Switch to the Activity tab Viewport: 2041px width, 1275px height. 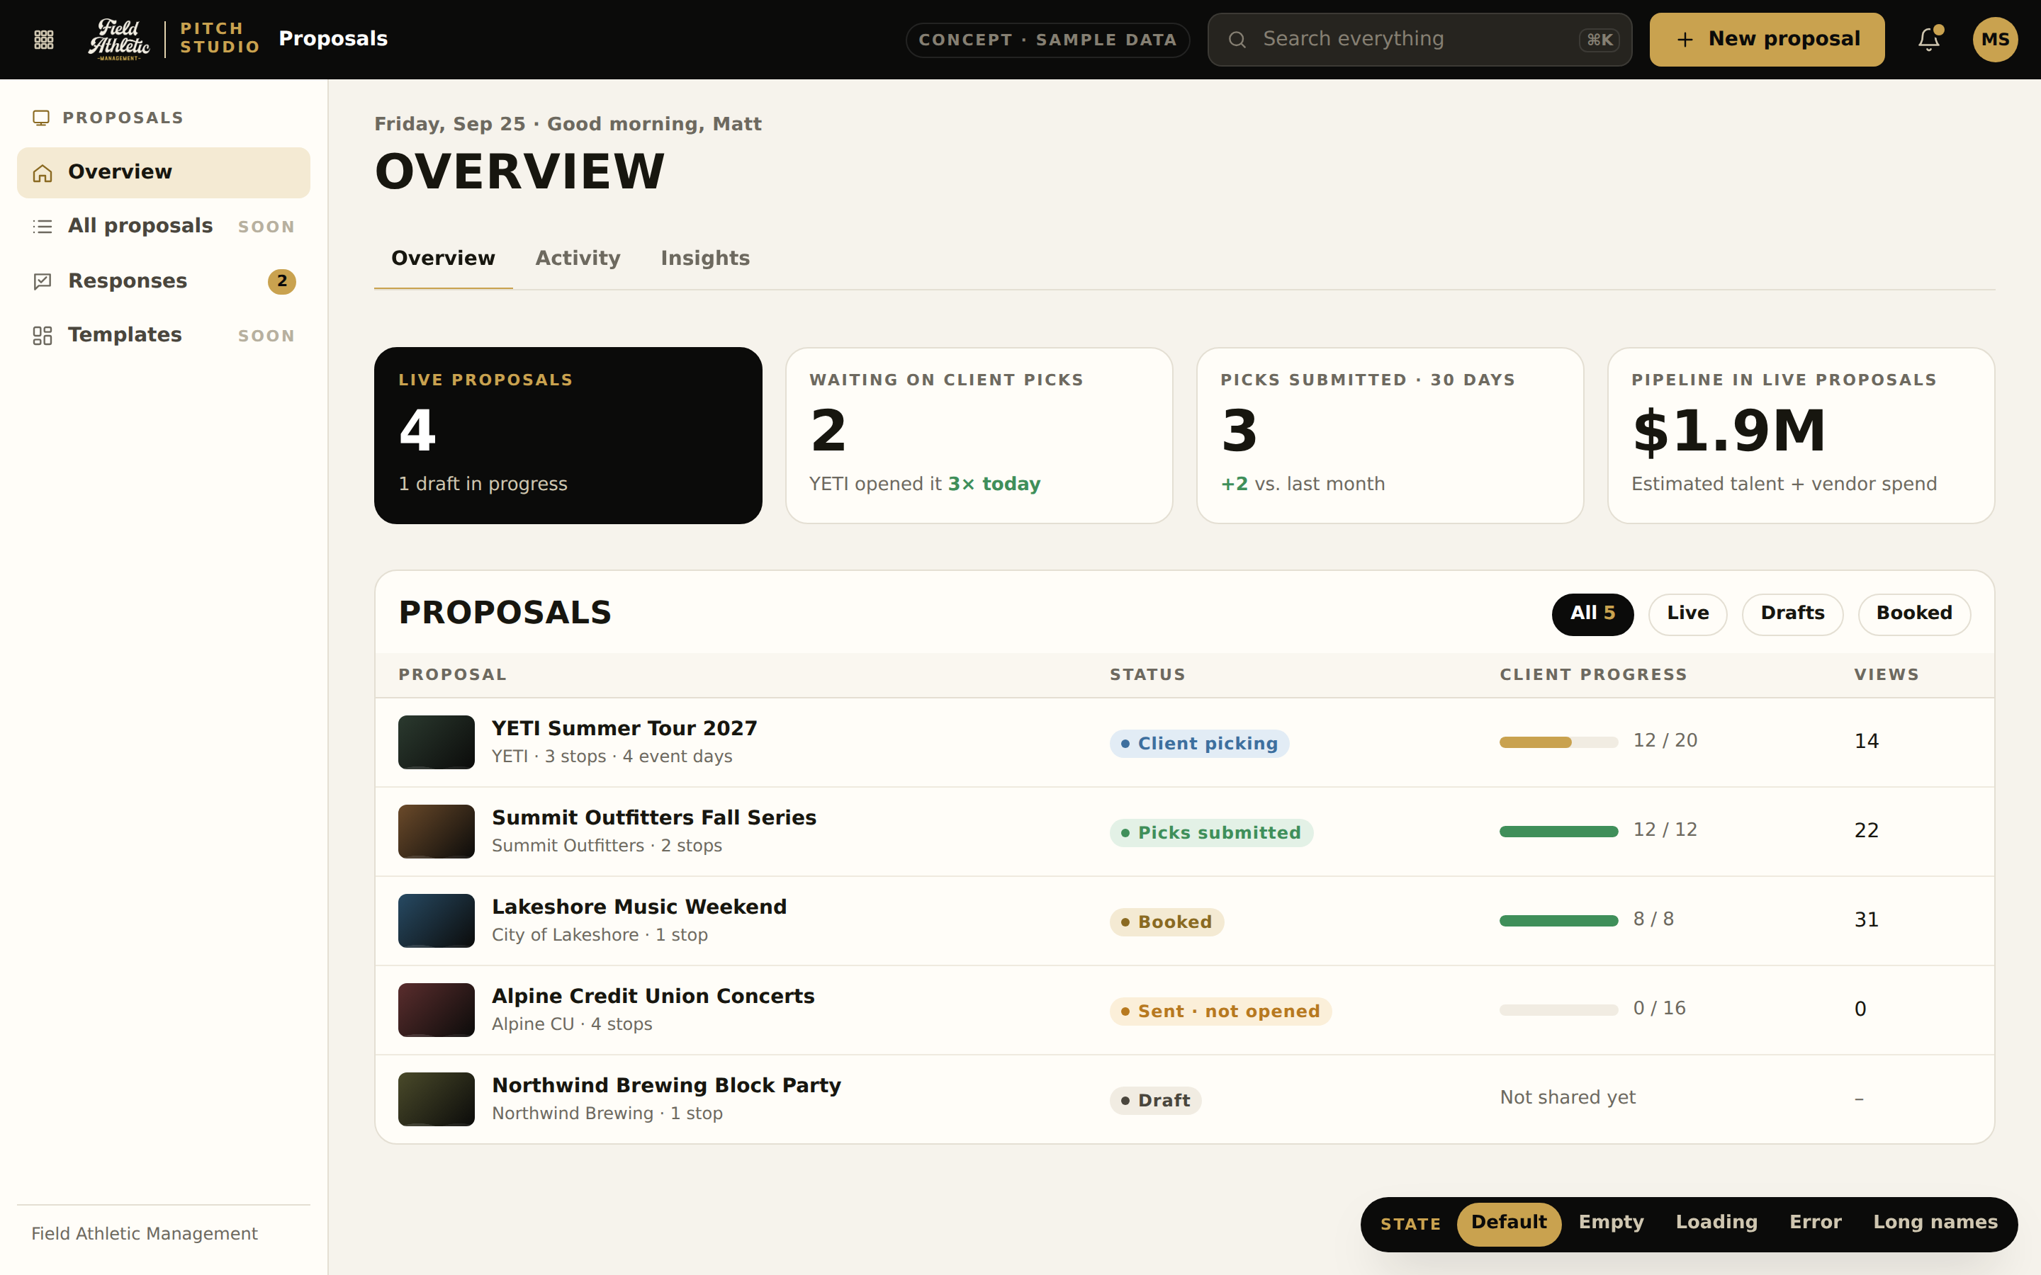578,259
